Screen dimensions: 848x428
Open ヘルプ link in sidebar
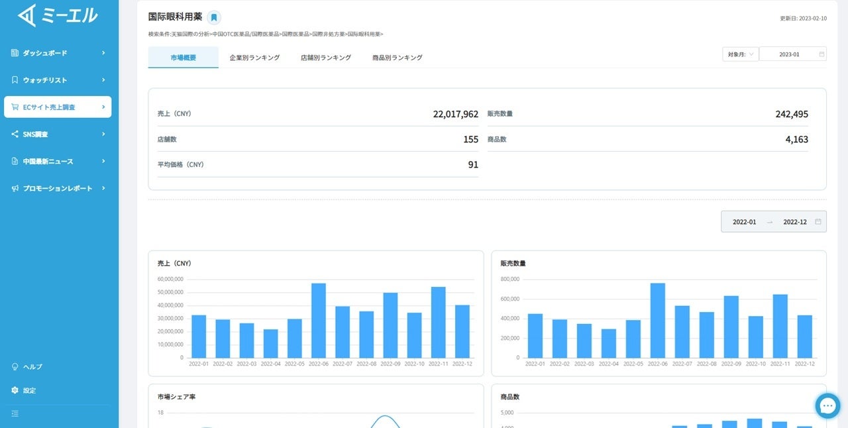click(32, 366)
